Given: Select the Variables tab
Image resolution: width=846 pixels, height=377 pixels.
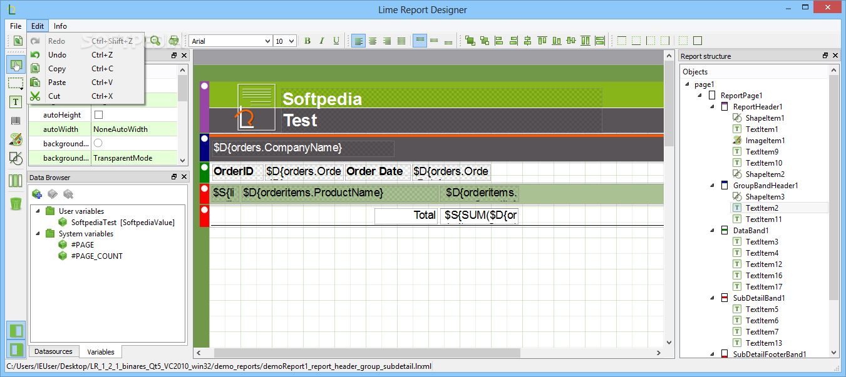Looking at the screenshot, I should click(x=101, y=352).
